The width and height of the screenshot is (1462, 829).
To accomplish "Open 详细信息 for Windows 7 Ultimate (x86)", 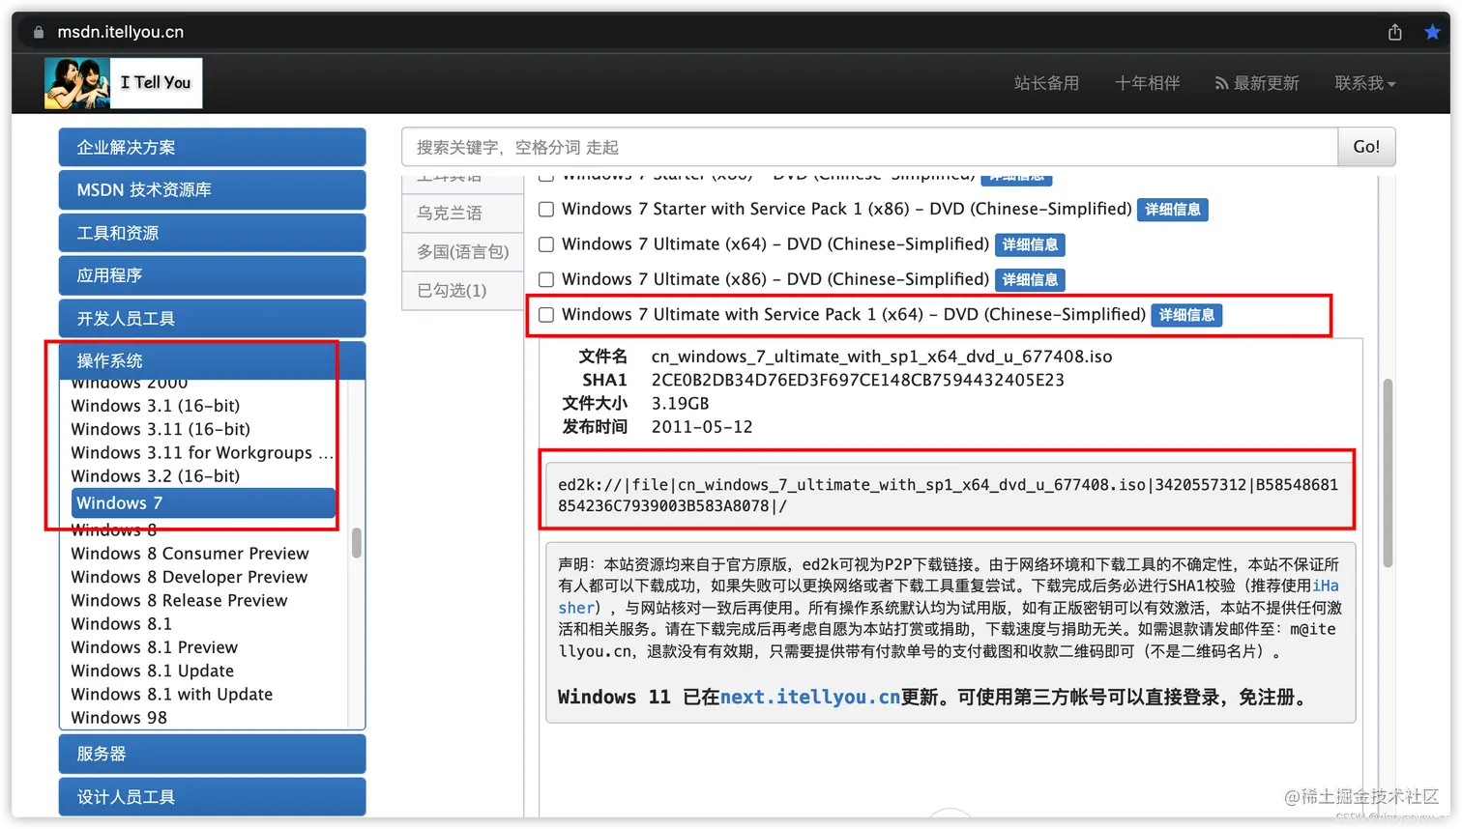I will 1030,280.
